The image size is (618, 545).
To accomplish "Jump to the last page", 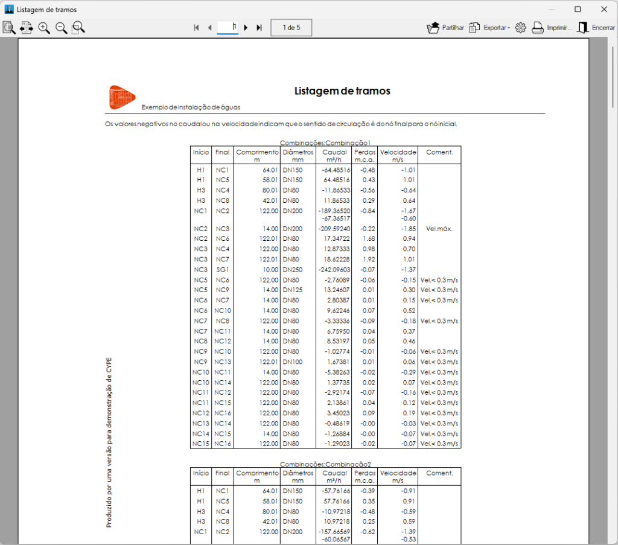I will [259, 28].
